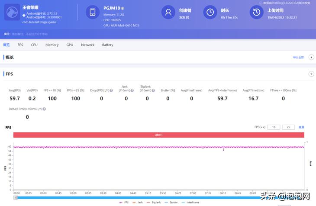The image size is (316, 206).
Task: Click the upload time history icon
Action: [257, 13]
